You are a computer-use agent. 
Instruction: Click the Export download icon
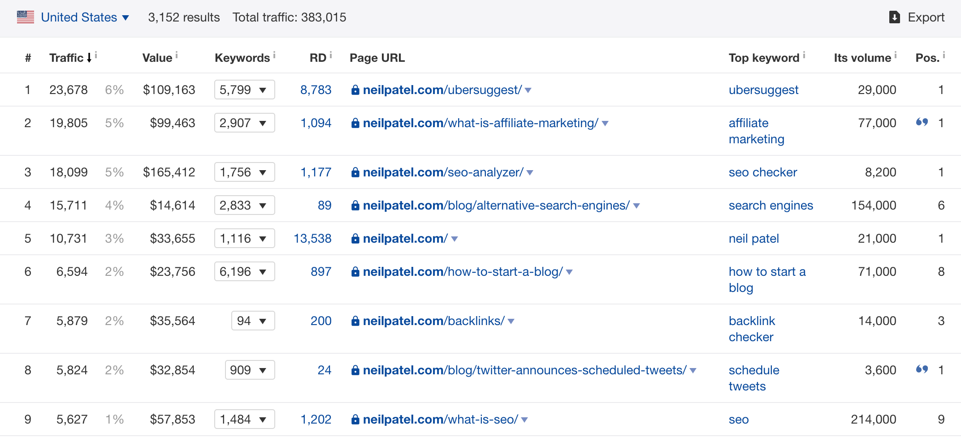pos(894,17)
